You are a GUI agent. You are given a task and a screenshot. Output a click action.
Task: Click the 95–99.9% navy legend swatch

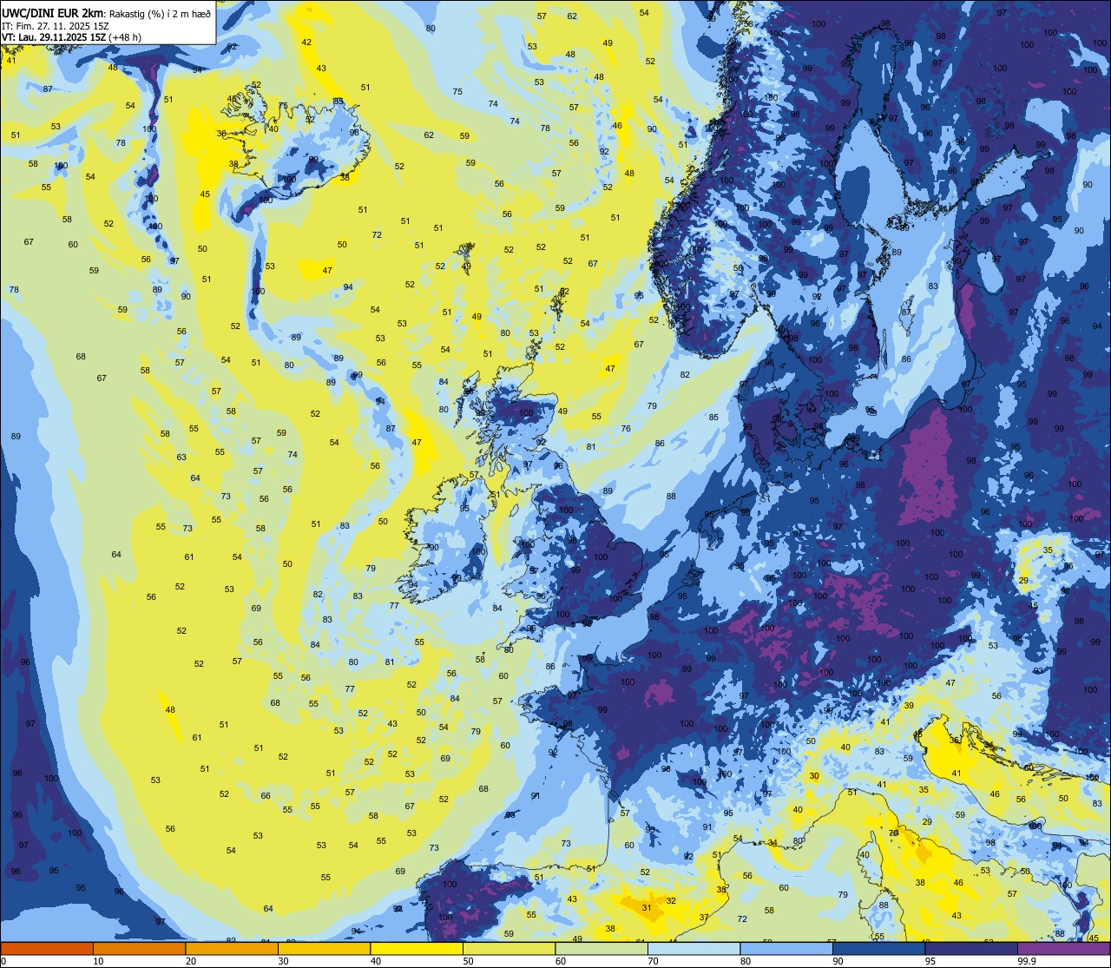(x=971, y=948)
